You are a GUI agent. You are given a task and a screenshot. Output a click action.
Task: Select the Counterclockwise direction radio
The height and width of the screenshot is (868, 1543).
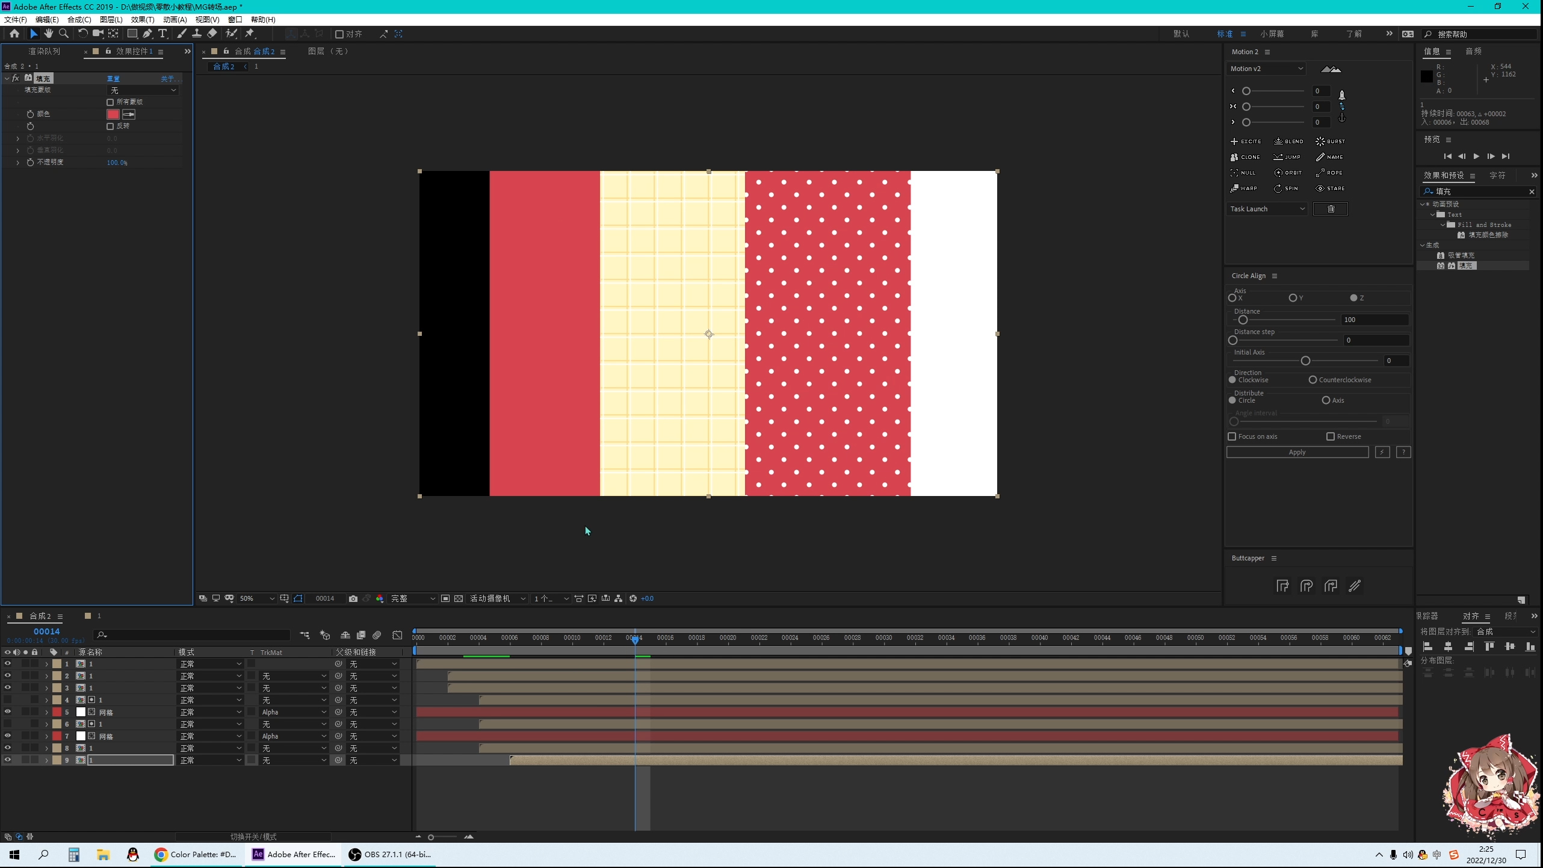click(1313, 380)
